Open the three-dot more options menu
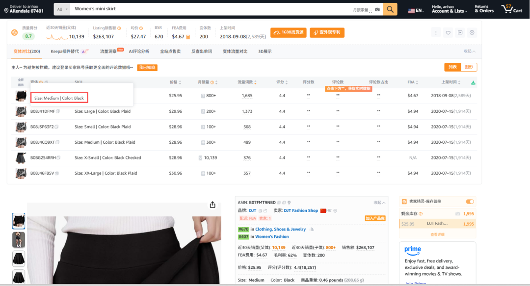This screenshot has width=530, height=286. 436,33
